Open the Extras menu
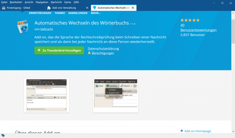235x138 pixels. pyautogui.click(x=67, y=2)
